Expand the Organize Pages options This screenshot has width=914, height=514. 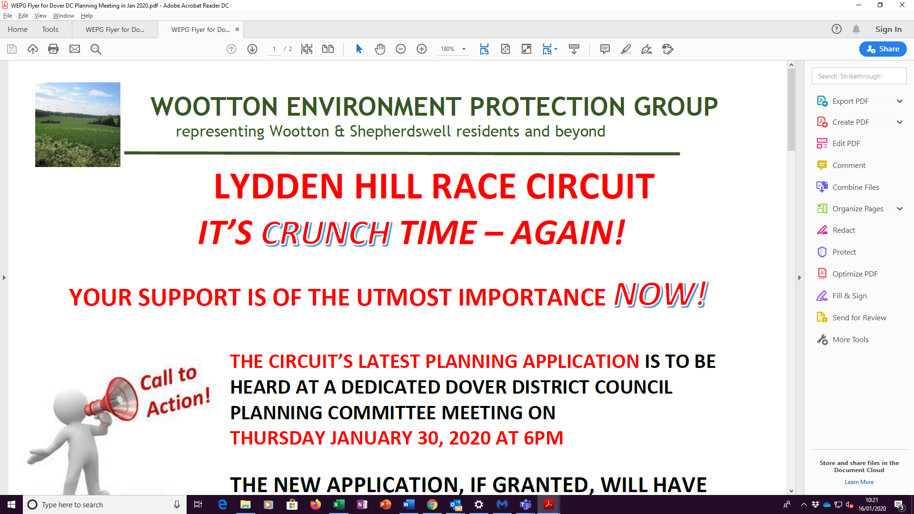(900, 208)
